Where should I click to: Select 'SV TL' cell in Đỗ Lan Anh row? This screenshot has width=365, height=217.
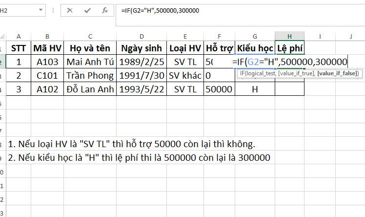(185, 89)
